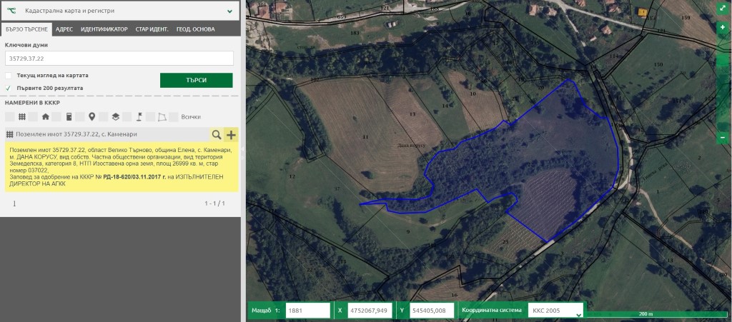This screenshot has width=732, height=322.
Task: Zoom out with the minus map button
Action: click(722, 137)
